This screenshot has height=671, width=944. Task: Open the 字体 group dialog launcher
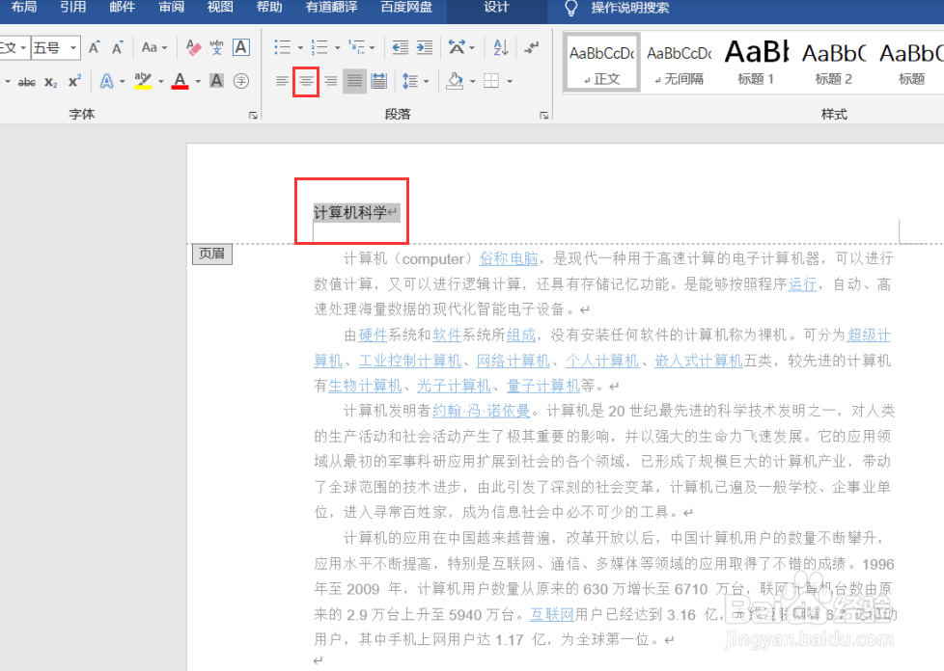[252, 113]
